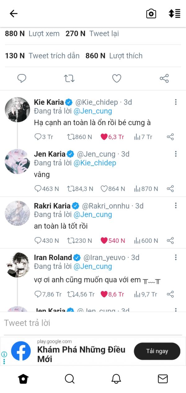Unlike Kie Karia's reply

pyautogui.click(x=104, y=137)
